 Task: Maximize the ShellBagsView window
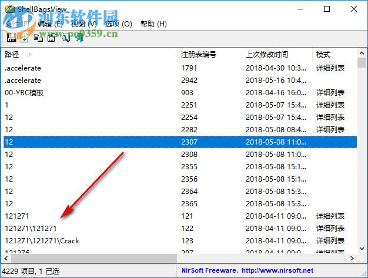pyautogui.click(x=327, y=9)
